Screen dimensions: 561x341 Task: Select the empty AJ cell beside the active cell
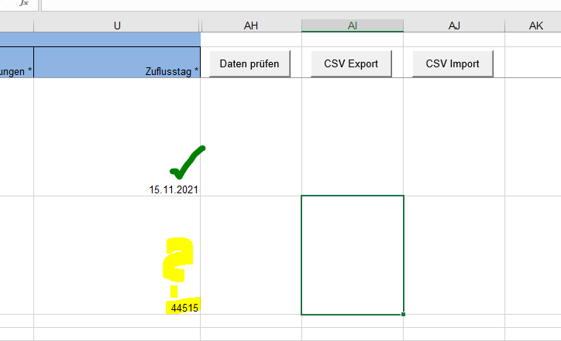point(454,255)
